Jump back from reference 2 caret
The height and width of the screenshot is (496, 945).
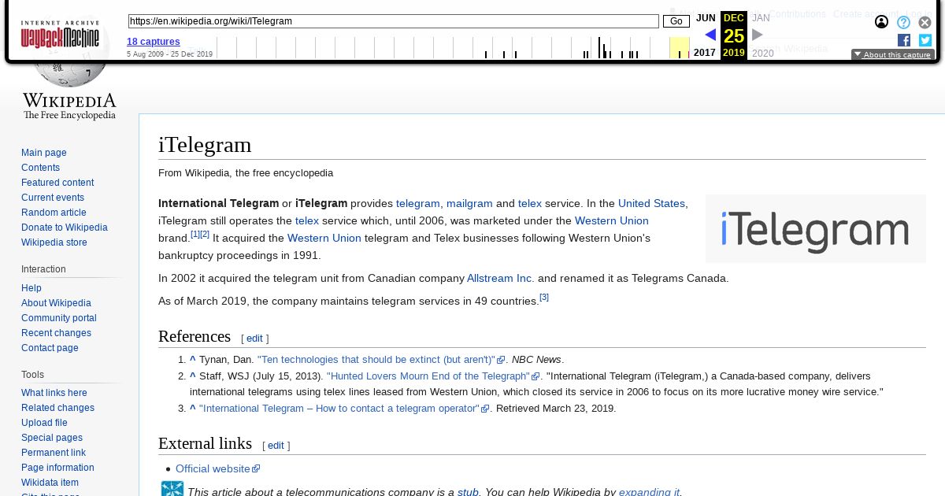coord(193,376)
